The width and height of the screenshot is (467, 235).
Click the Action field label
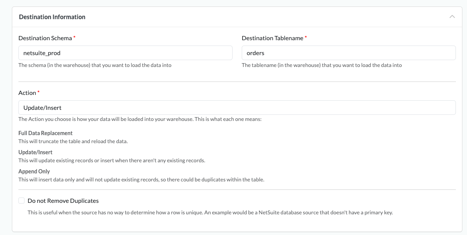(27, 93)
